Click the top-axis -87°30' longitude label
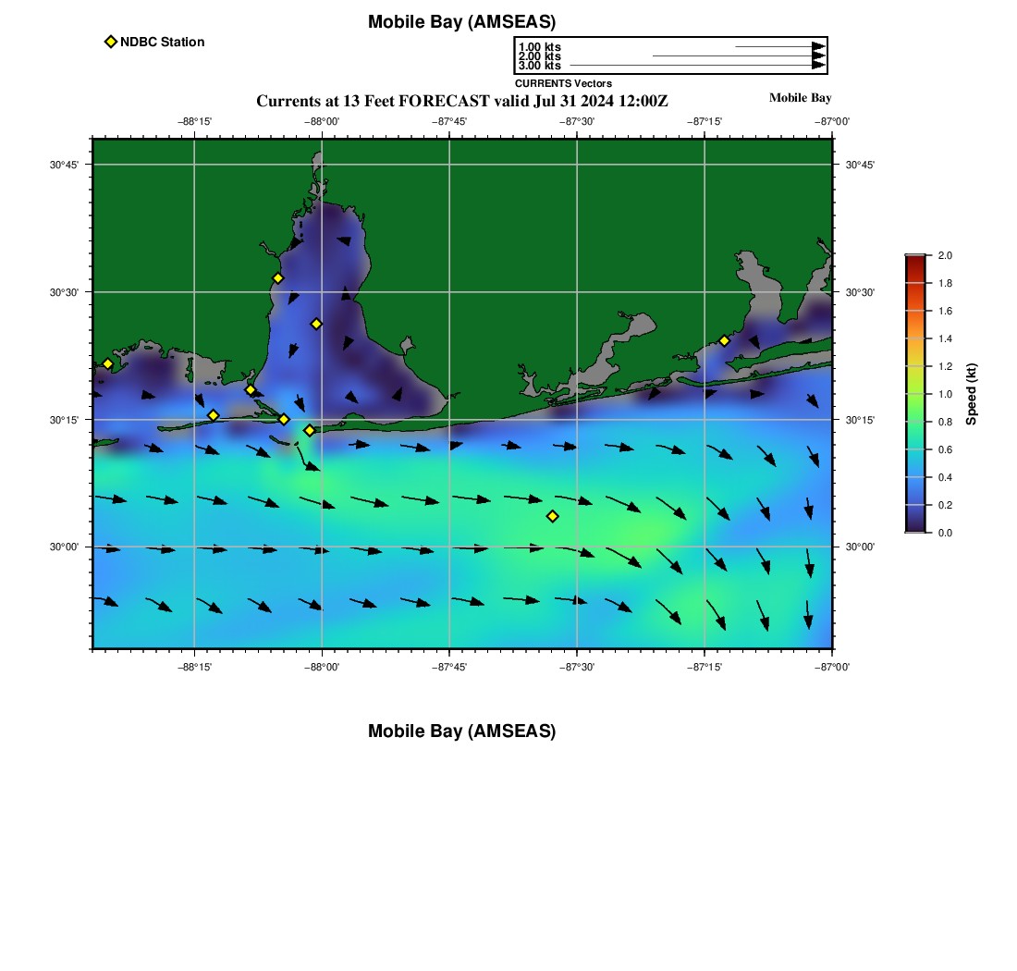The image size is (1017, 971). click(577, 121)
